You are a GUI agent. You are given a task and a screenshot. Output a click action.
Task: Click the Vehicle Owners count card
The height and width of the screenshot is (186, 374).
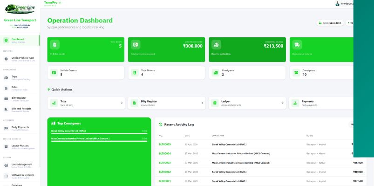click(86, 73)
